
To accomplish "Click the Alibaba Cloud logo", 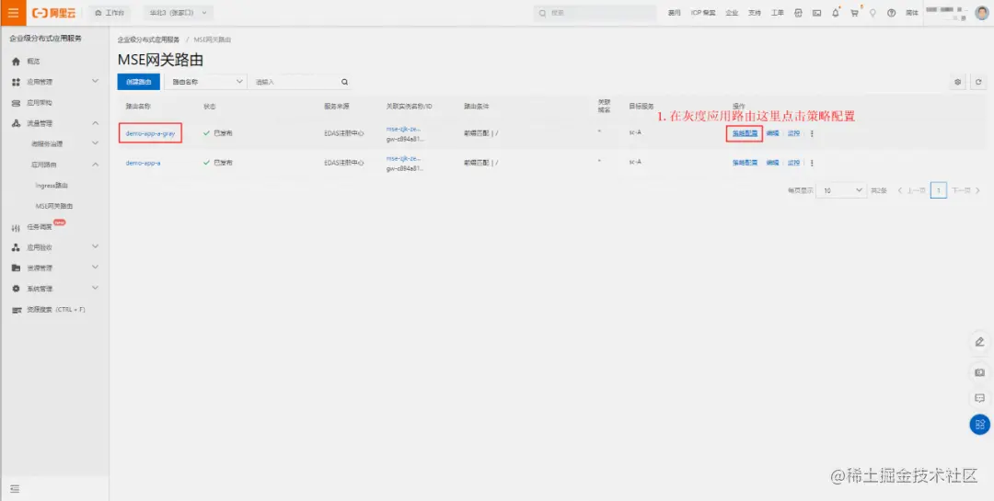I will click(54, 13).
